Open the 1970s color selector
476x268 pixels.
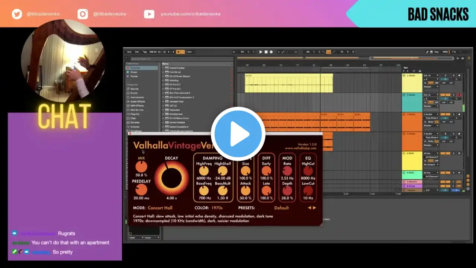217,208
